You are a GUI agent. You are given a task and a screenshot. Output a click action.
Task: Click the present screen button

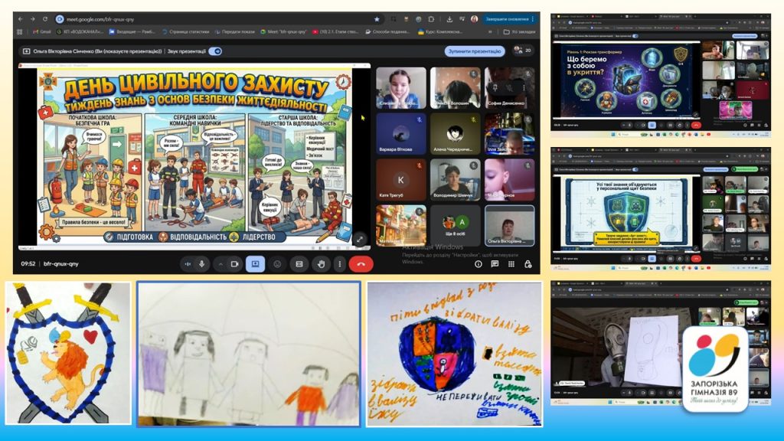255,263
